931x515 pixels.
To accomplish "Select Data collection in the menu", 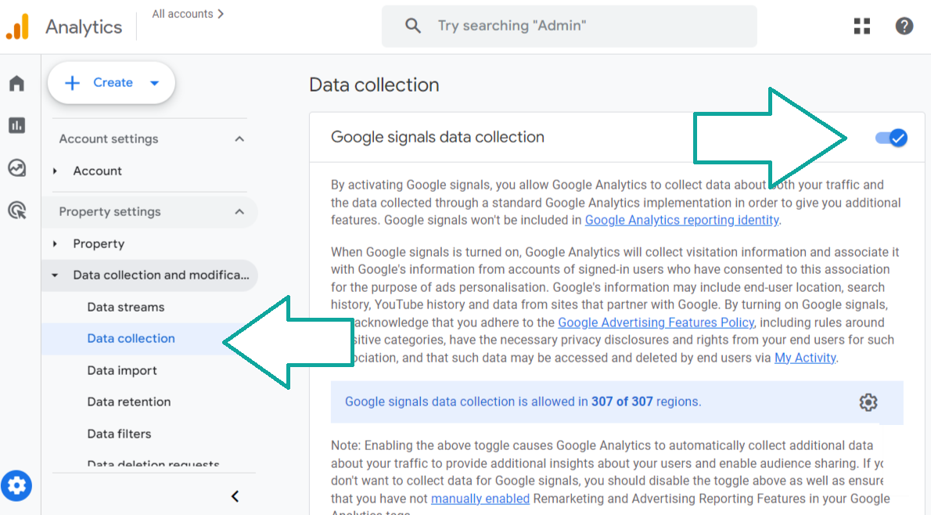I will 131,339.
